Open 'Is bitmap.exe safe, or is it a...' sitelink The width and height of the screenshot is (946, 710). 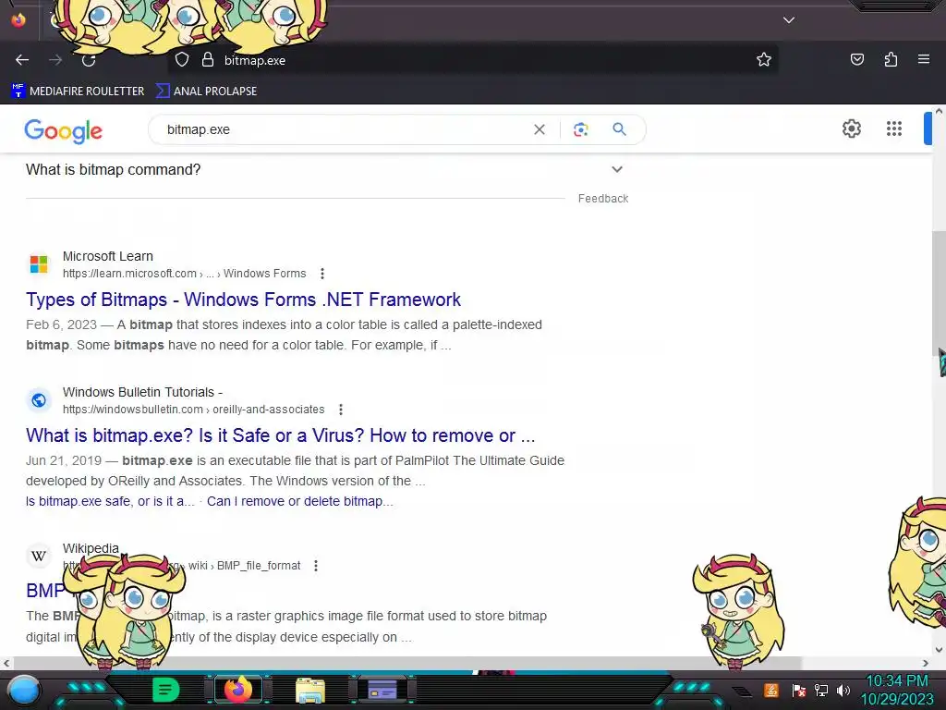coord(111,501)
